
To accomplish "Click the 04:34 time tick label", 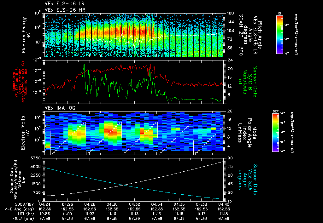I will point(157,204).
